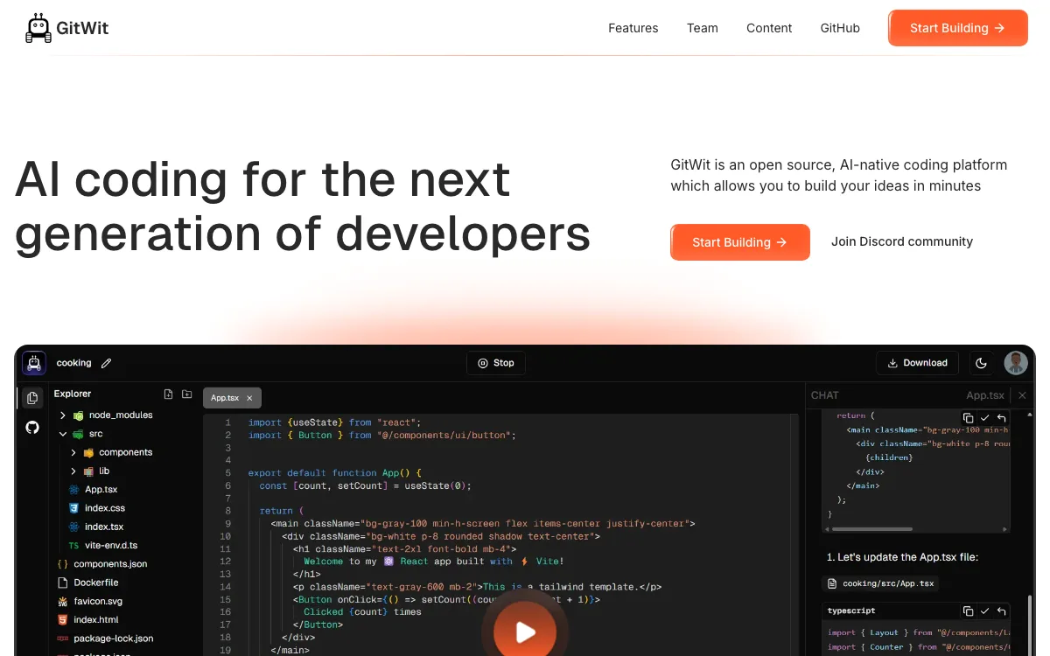Click the Download button
Screen dimensions: 1050x656
(917, 363)
